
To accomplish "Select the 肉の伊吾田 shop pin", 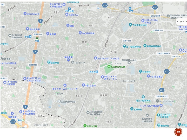I will pos(28,29).
